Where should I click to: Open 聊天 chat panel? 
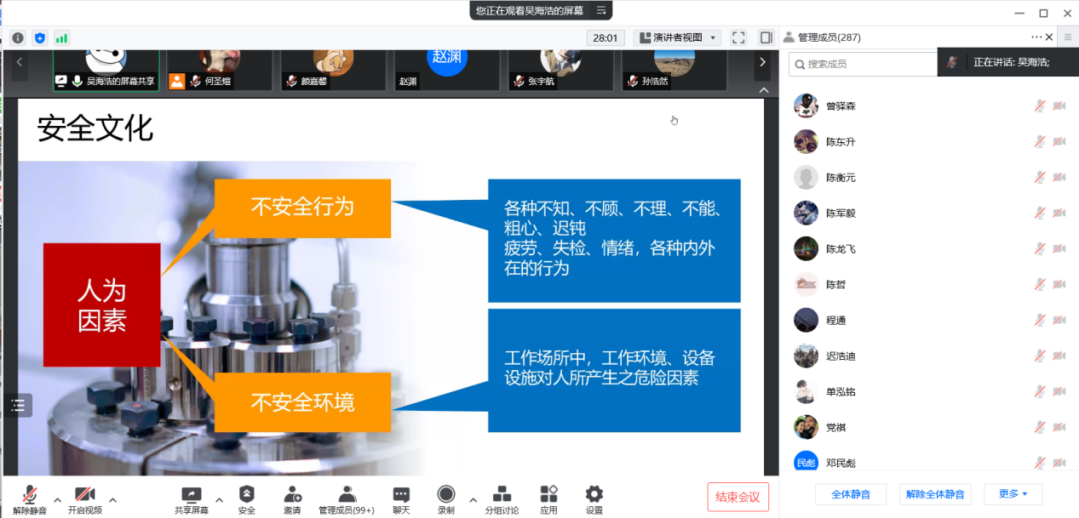pos(401,494)
